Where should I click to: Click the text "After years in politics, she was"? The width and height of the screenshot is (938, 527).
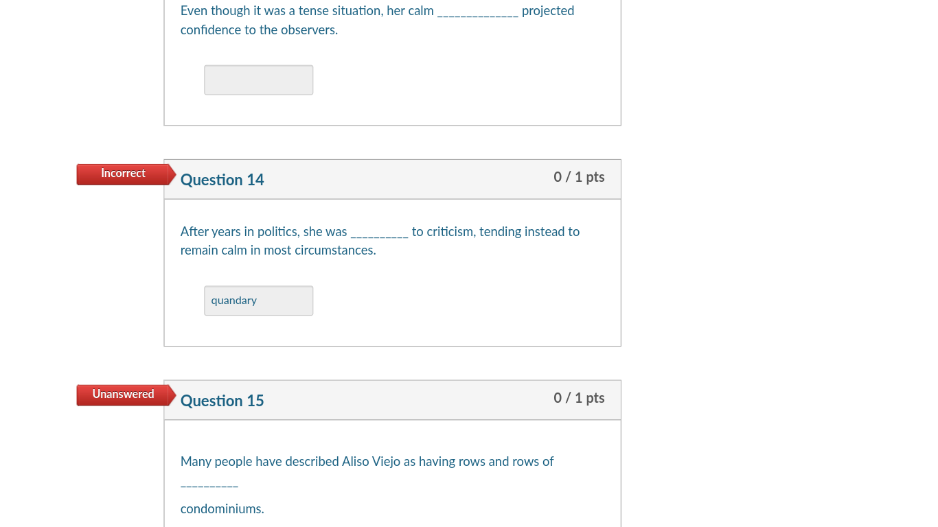point(264,232)
